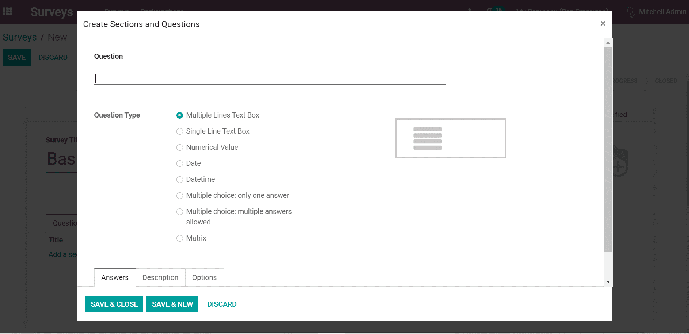Select the Closed status stage
This screenshot has height=334, width=689.
(666, 81)
